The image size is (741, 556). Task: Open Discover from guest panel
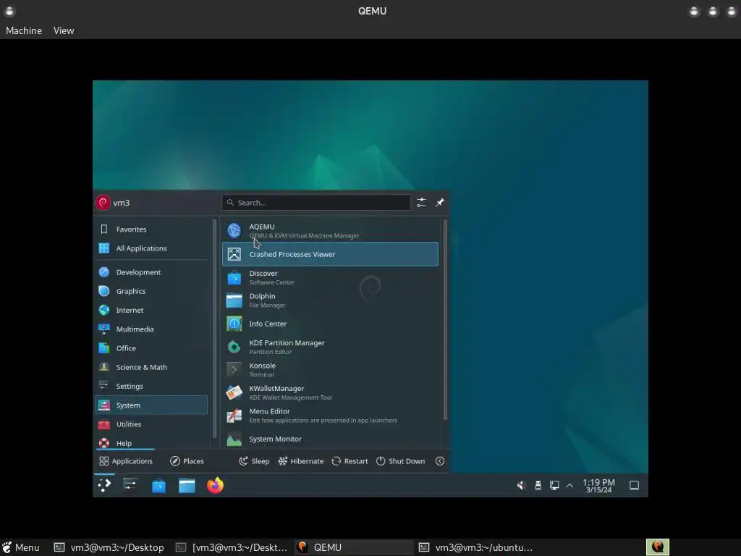tap(158, 486)
